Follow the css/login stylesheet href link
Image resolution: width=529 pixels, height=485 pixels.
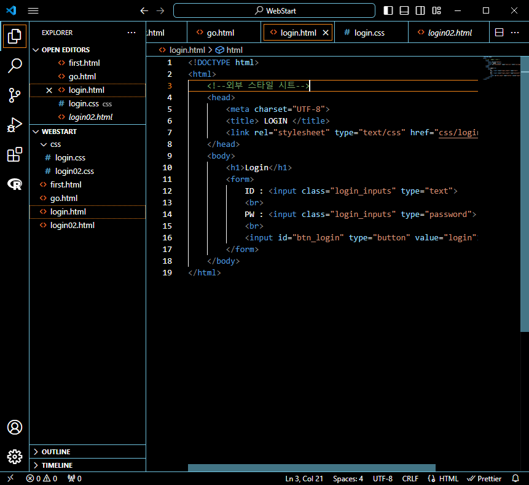(x=458, y=132)
